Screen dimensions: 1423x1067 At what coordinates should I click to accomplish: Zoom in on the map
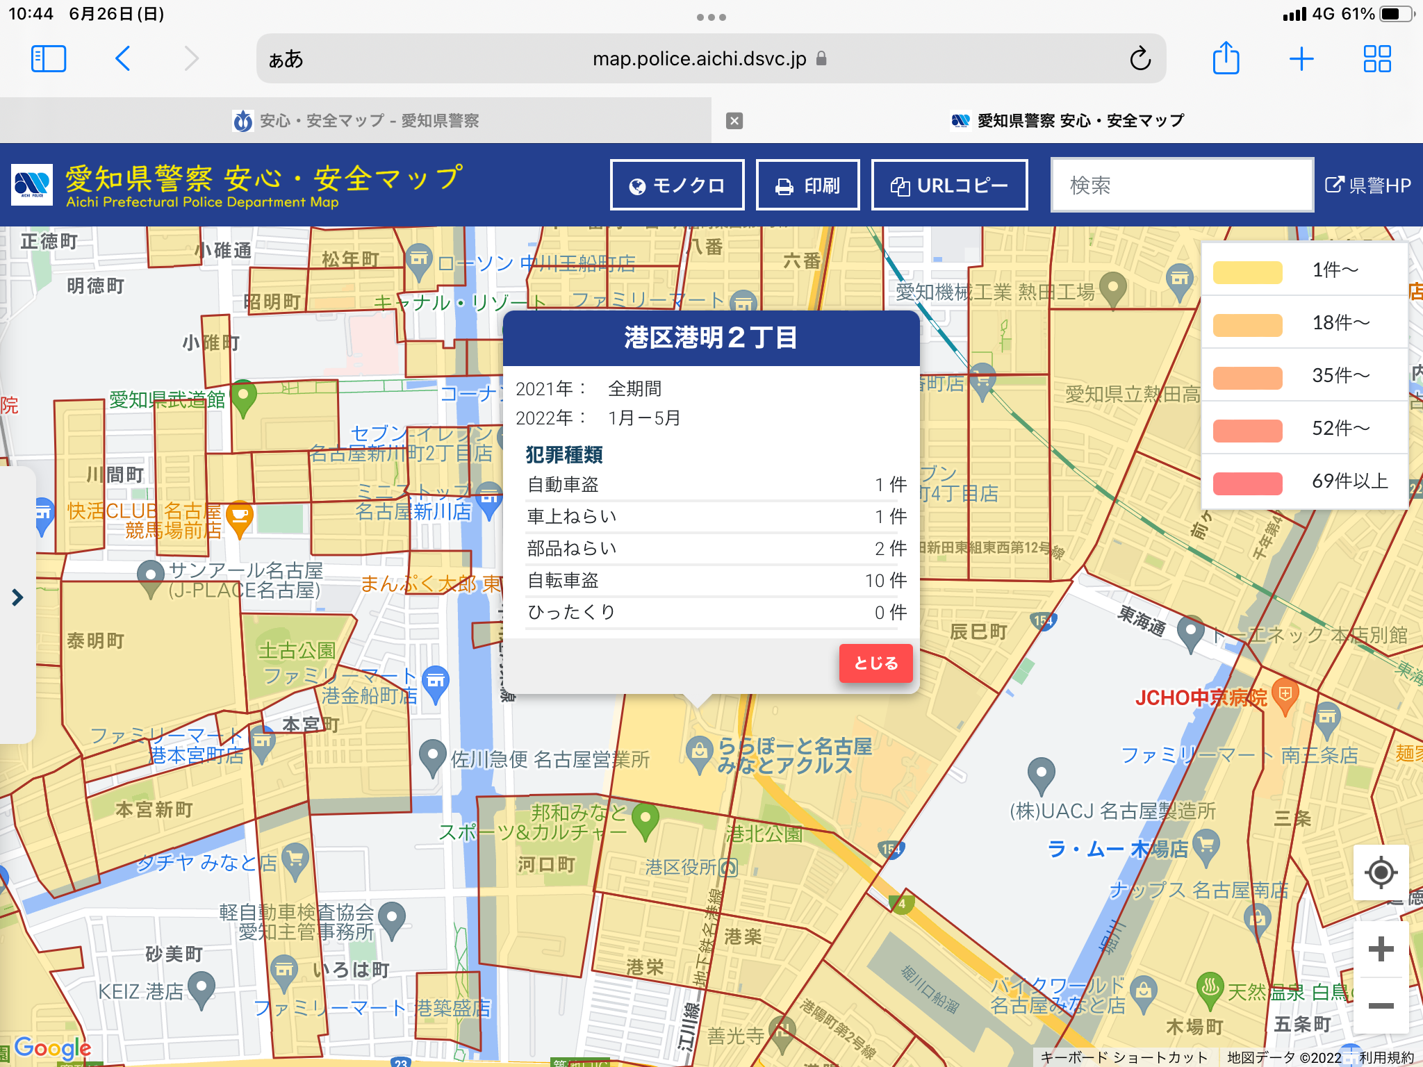tap(1381, 950)
